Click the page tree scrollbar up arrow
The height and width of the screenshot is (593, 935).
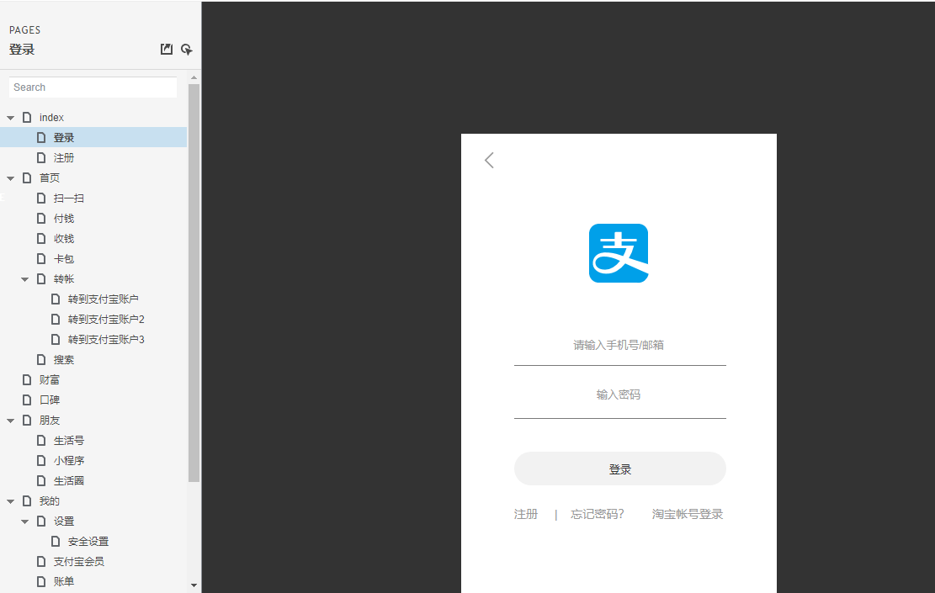194,77
